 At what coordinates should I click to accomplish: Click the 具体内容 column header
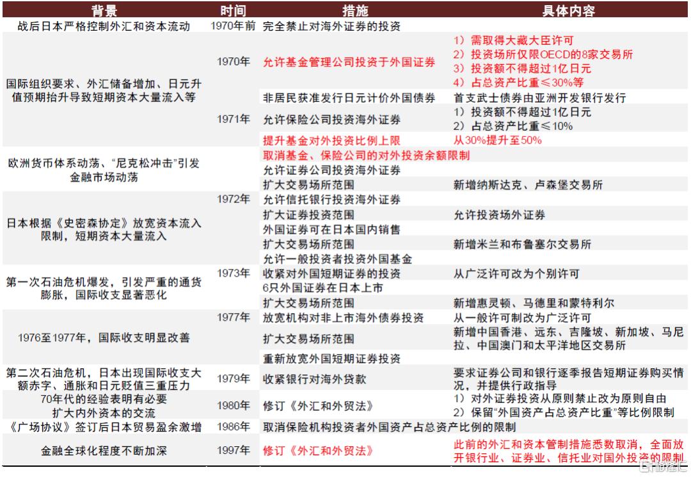569,11
